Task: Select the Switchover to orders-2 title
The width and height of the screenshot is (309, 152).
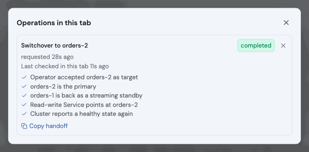Action: coord(54,46)
